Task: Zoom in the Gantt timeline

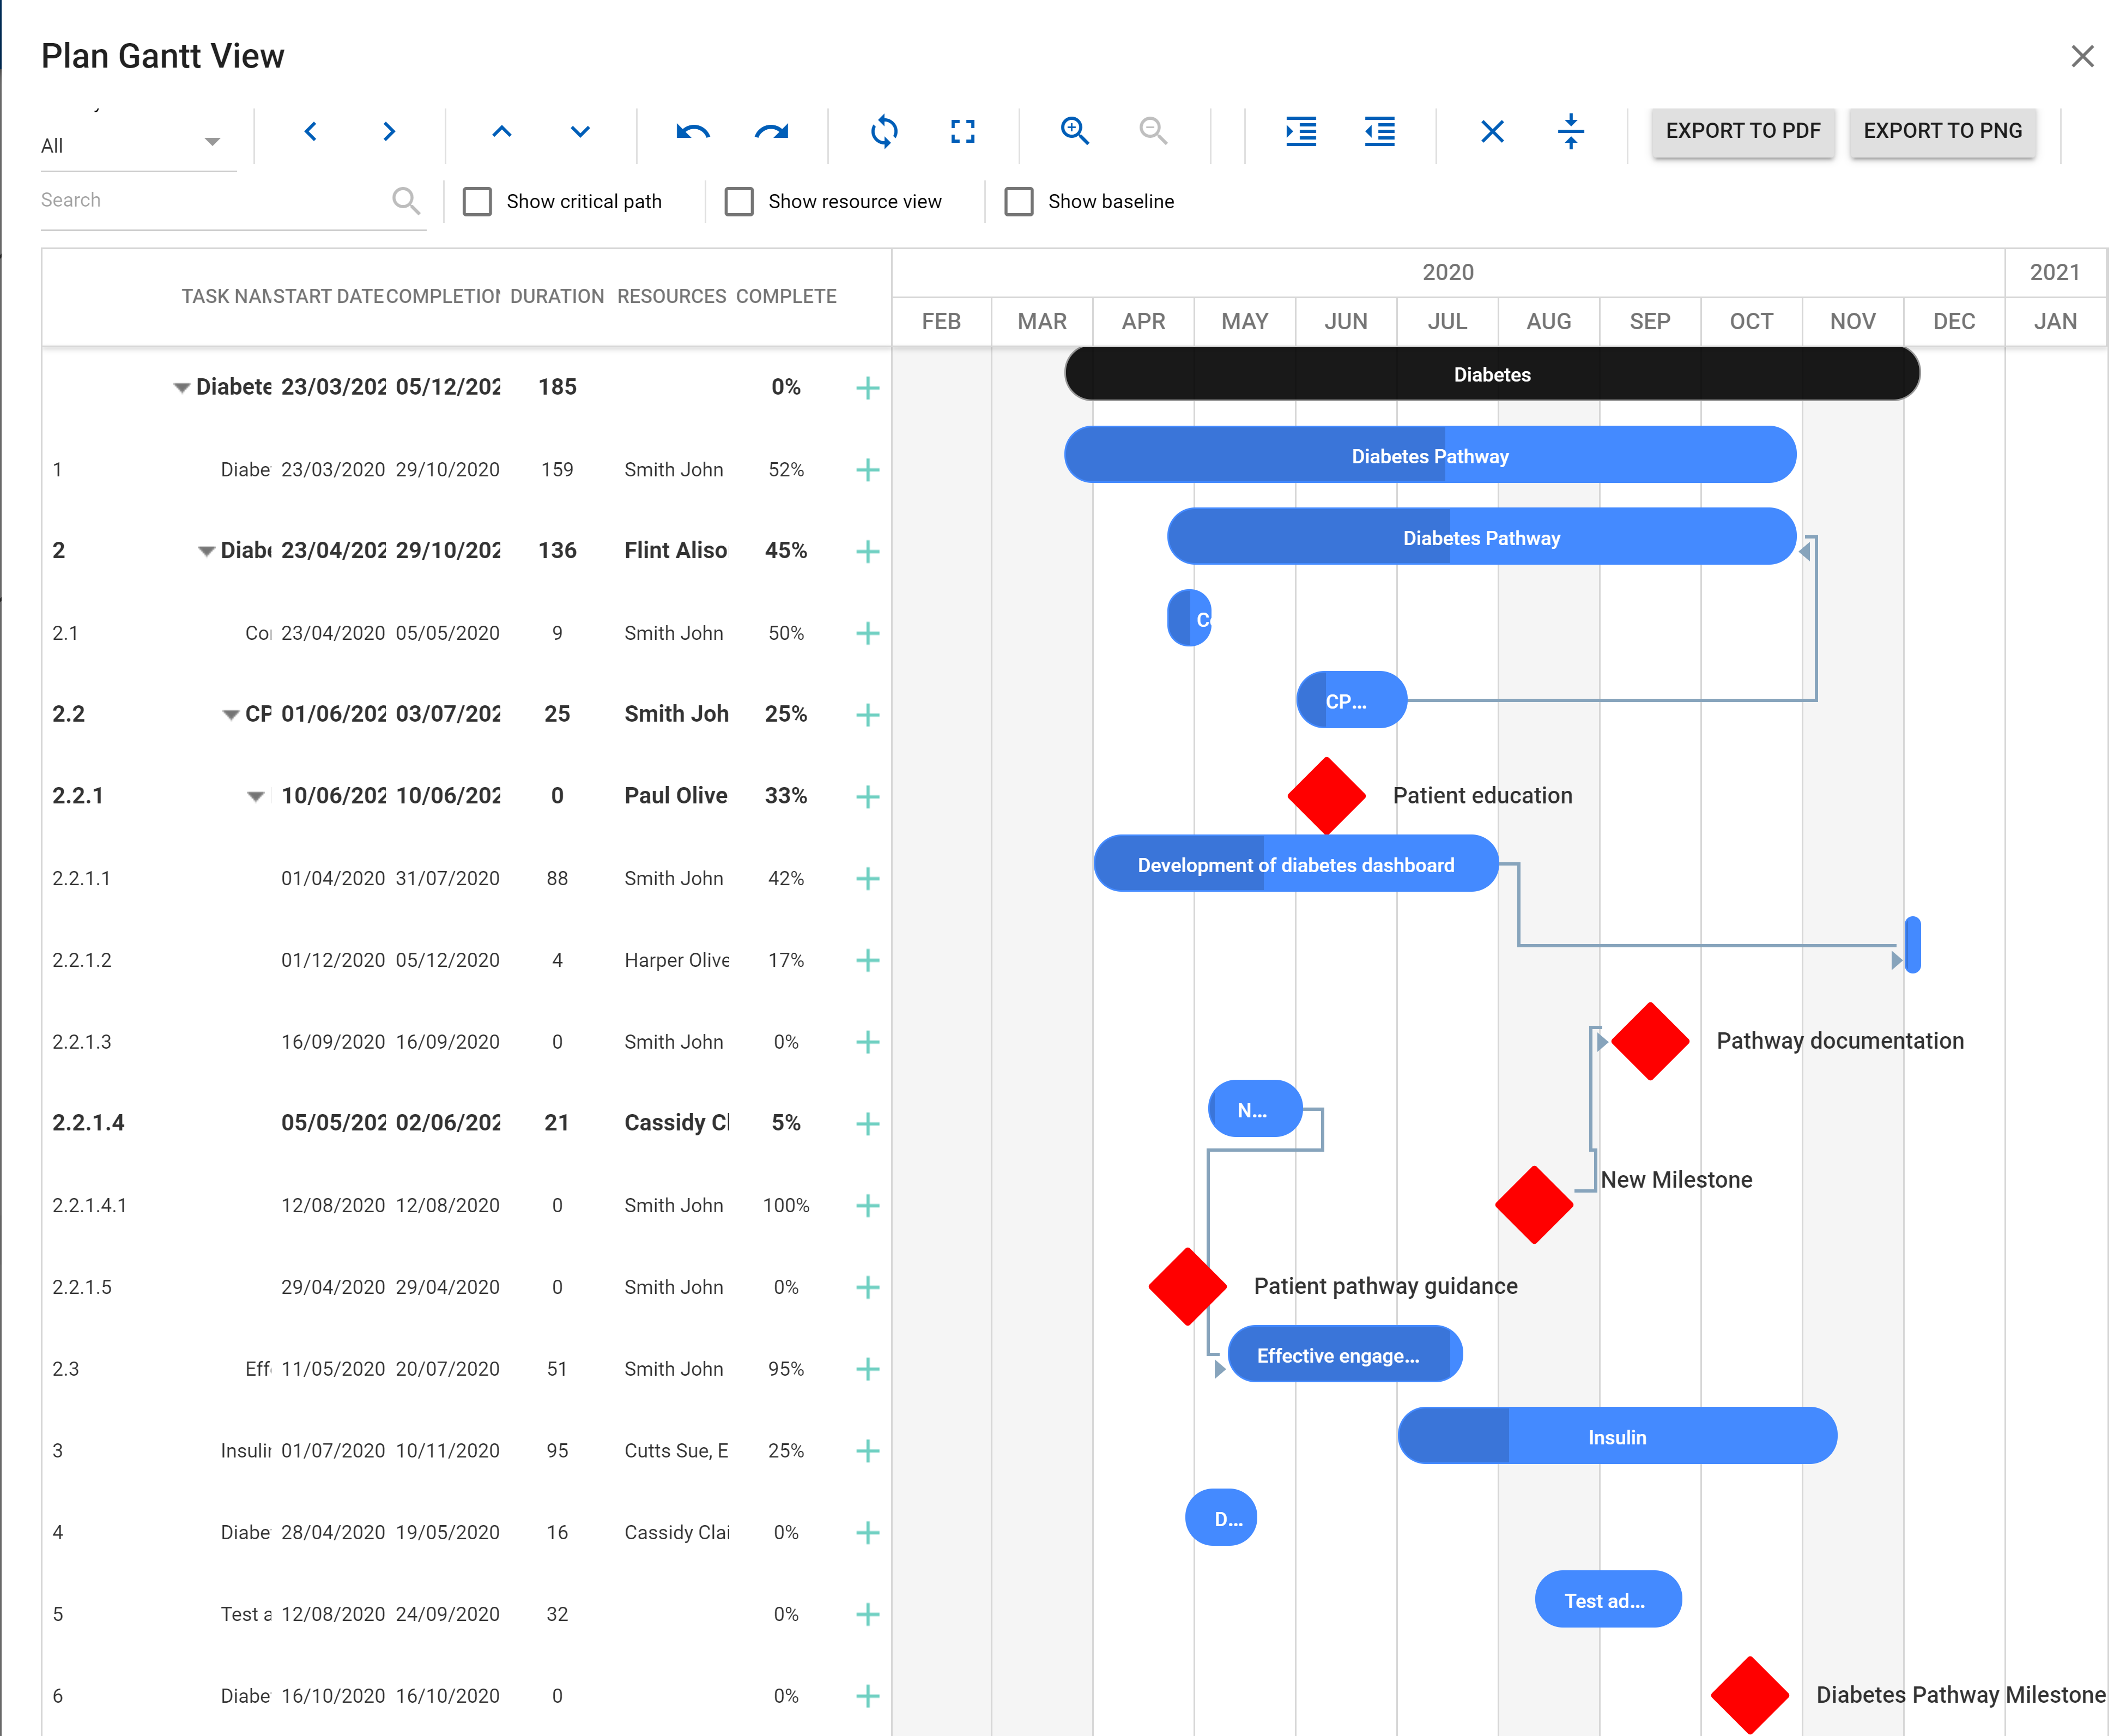Action: click(x=1075, y=131)
